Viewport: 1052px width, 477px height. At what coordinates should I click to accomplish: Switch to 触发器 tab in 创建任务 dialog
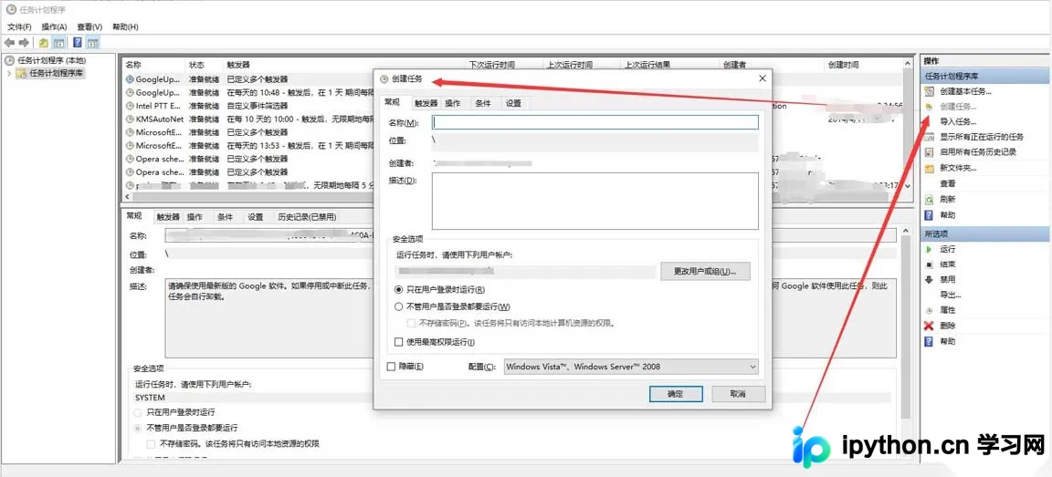(x=426, y=103)
